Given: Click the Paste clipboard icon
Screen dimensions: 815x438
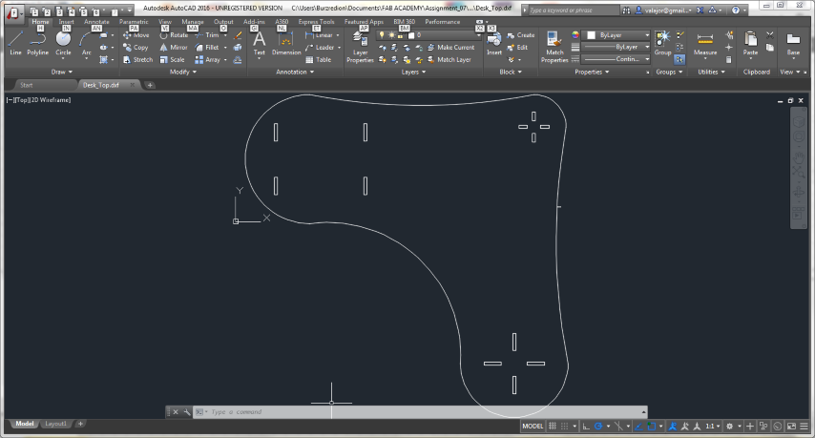Looking at the screenshot, I should [x=750, y=44].
